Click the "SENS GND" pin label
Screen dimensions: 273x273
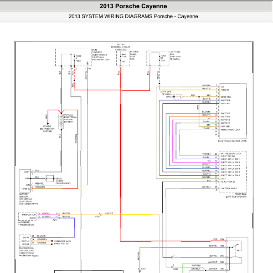(x=226, y=97)
